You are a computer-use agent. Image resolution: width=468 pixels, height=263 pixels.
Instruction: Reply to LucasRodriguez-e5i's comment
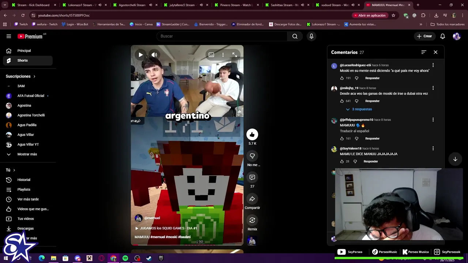click(372, 78)
